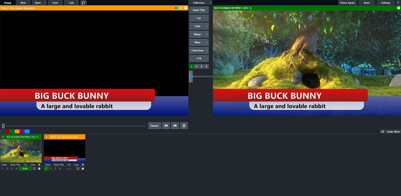Click the layer overlay icon beside the gear on preview
Image resolution: width=401 pixels, height=196 pixels.
pos(181,8)
